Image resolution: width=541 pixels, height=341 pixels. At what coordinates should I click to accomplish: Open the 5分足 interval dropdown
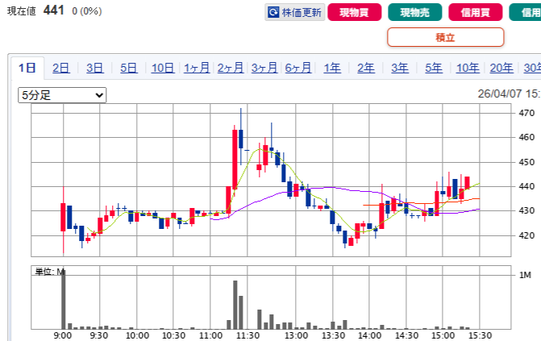[63, 95]
